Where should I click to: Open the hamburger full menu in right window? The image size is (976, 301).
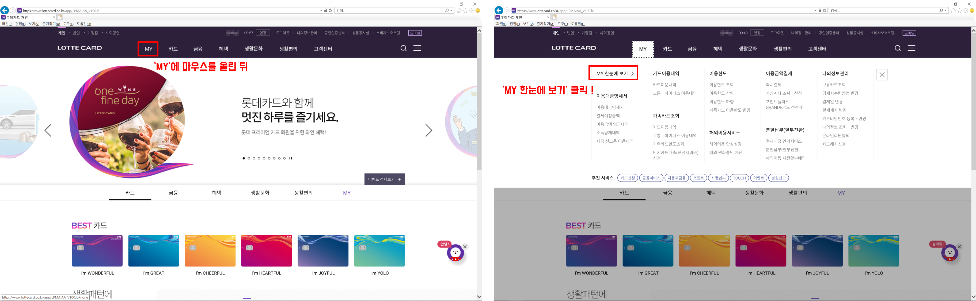(911, 48)
